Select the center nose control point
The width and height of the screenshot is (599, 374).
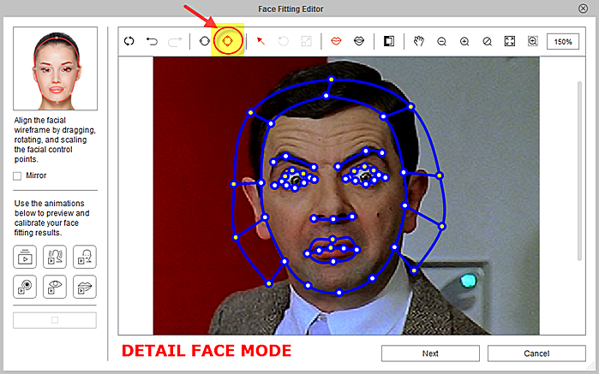(x=333, y=219)
